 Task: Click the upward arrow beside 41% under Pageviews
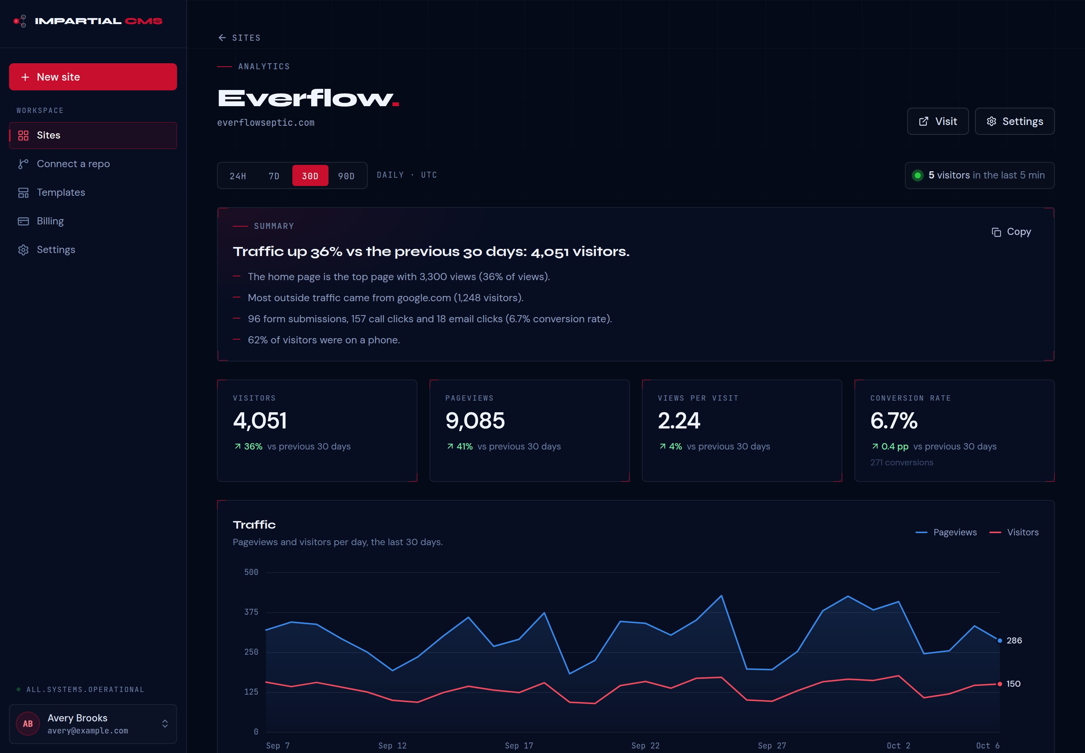click(x=450, y=446)
